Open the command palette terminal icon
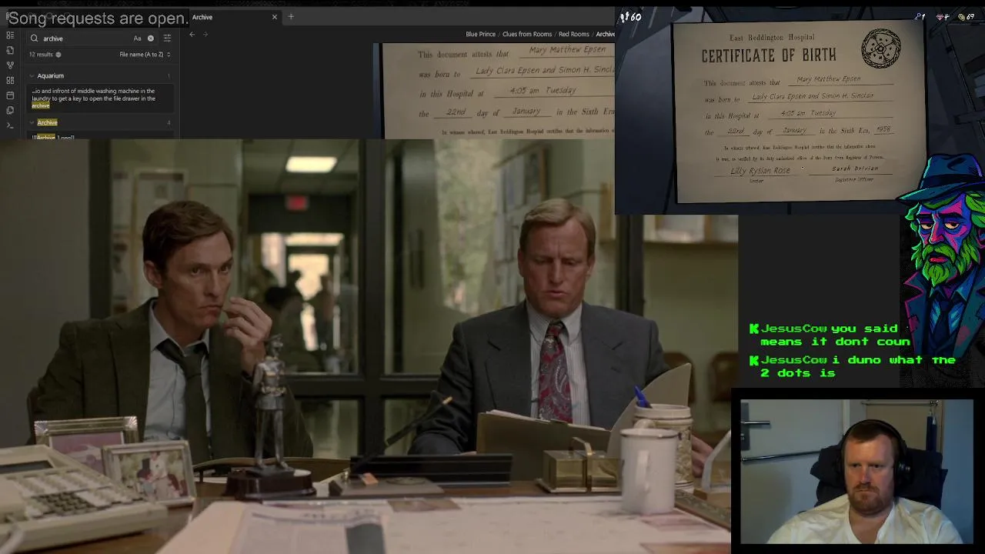 (x=10, y=125)
